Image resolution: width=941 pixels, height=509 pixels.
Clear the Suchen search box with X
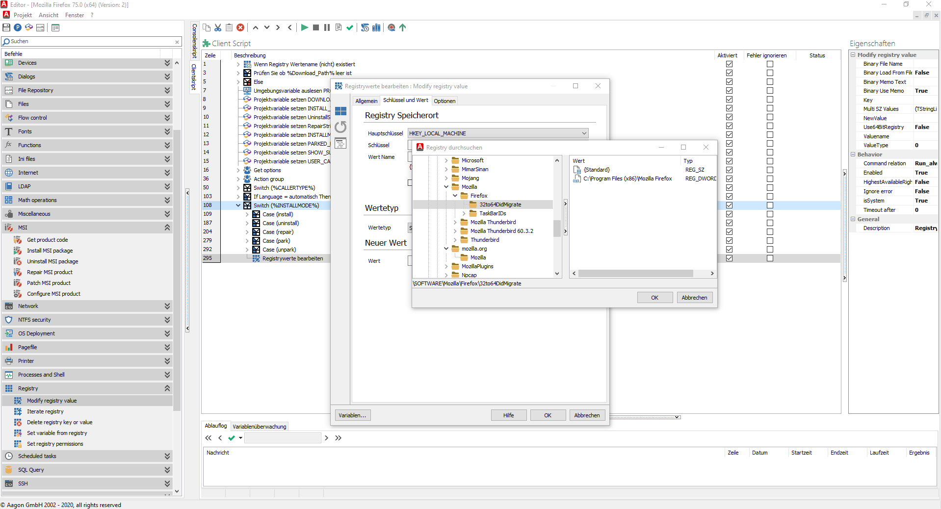coord(177,42)
